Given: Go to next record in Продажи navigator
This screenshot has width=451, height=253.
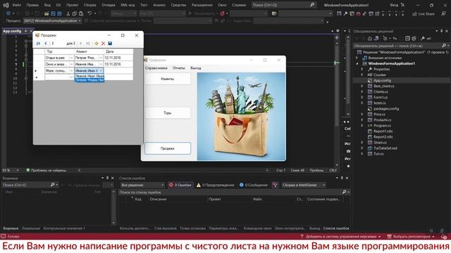Looking at the screenshot, I should (x=81, y=44).
